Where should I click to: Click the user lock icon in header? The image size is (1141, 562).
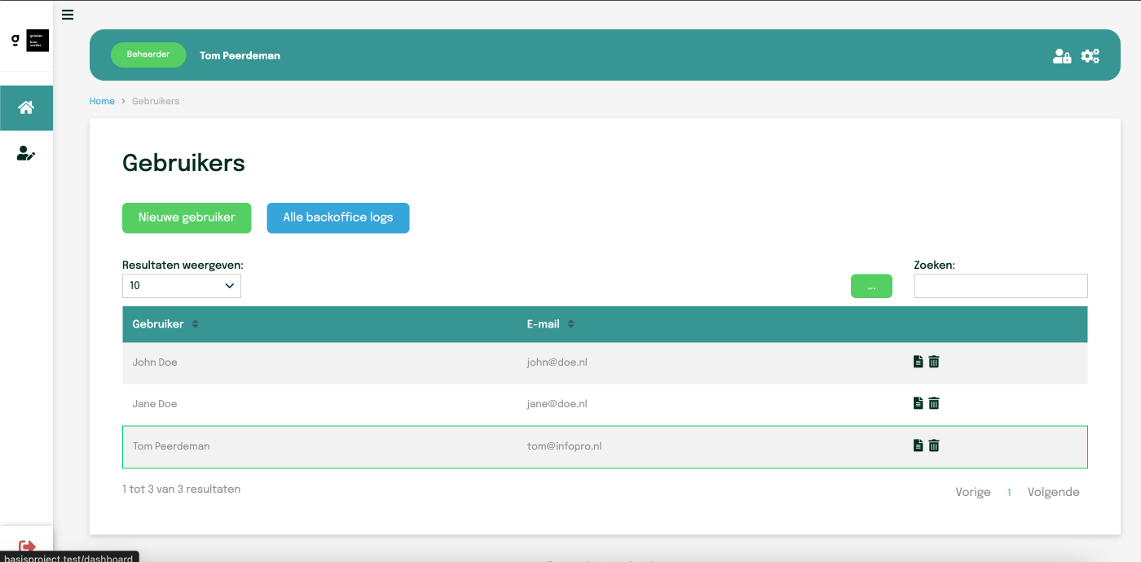tap(1061, 56)
